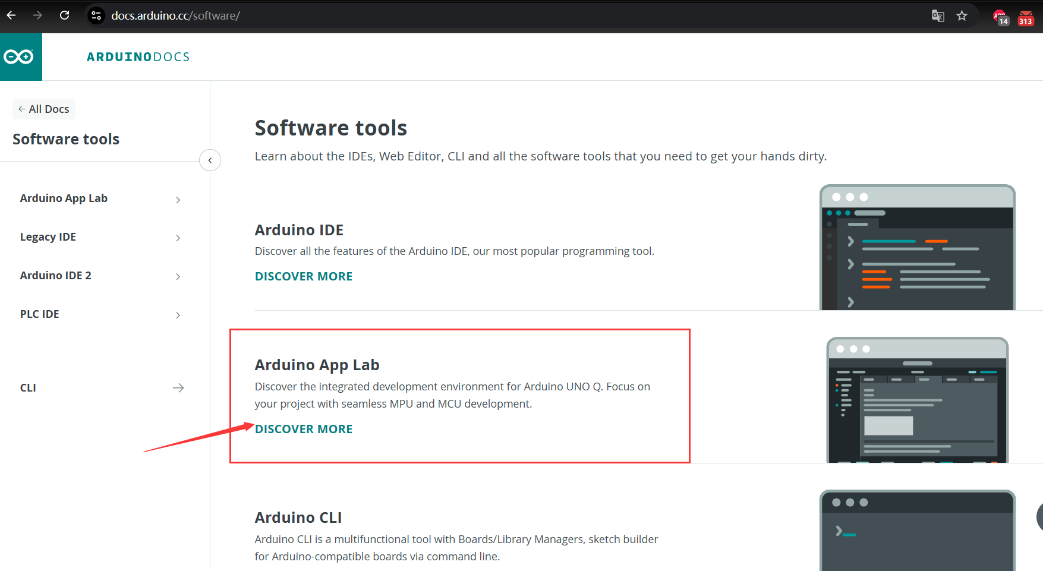The height and width of the screenshot is (571, 1043).
Task: Click the 'Learn about the IDEs' intro text
Action: 541,156
